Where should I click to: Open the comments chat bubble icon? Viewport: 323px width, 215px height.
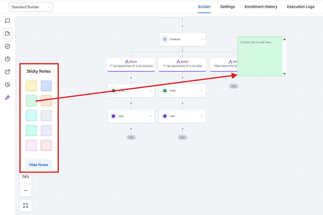[x=7, y=21]
